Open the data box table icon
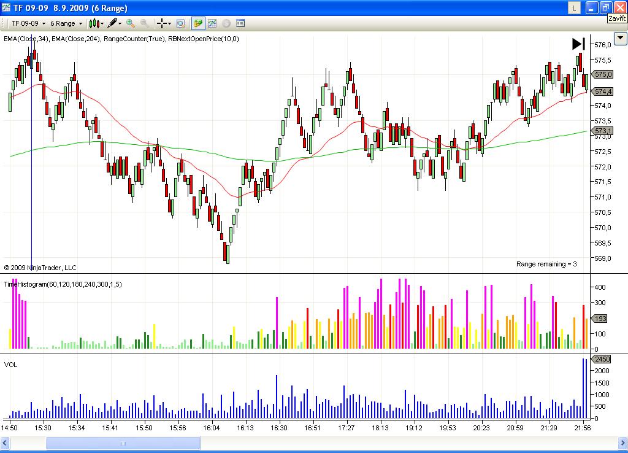 point(240,23)
